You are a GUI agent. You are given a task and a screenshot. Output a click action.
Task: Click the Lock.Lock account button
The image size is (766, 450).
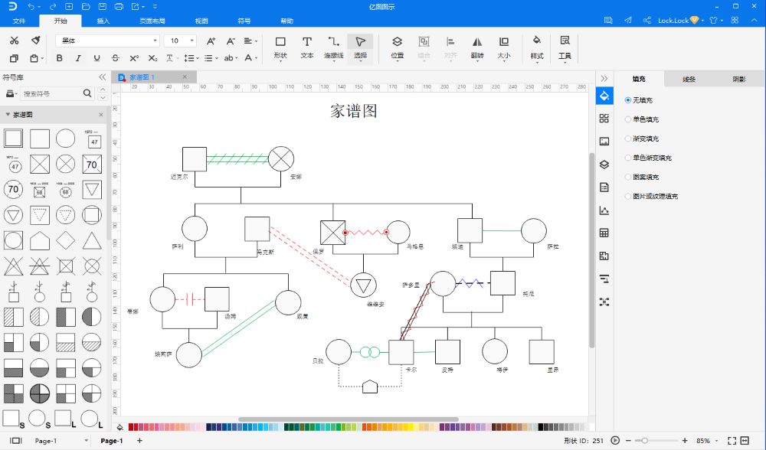tap(679, 21)
